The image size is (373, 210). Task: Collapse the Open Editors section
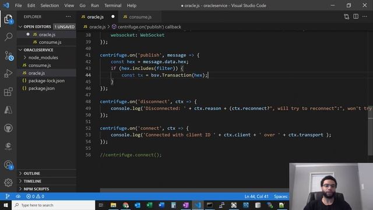point(20,27)
